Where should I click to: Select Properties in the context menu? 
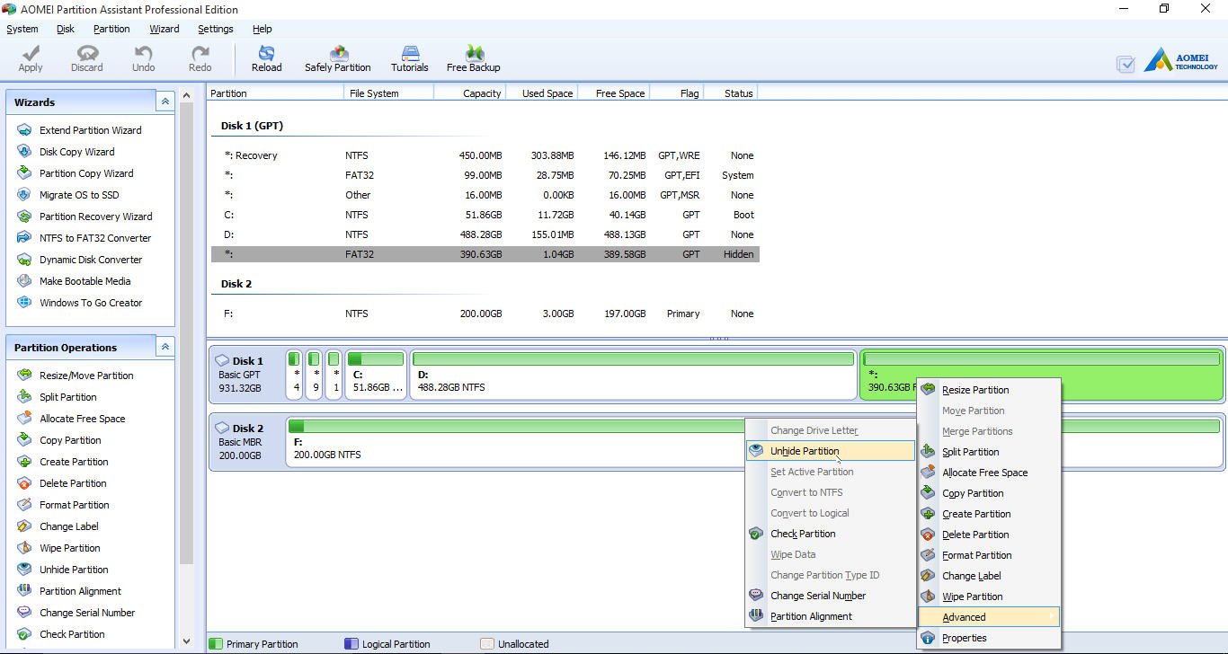[964, 638]
